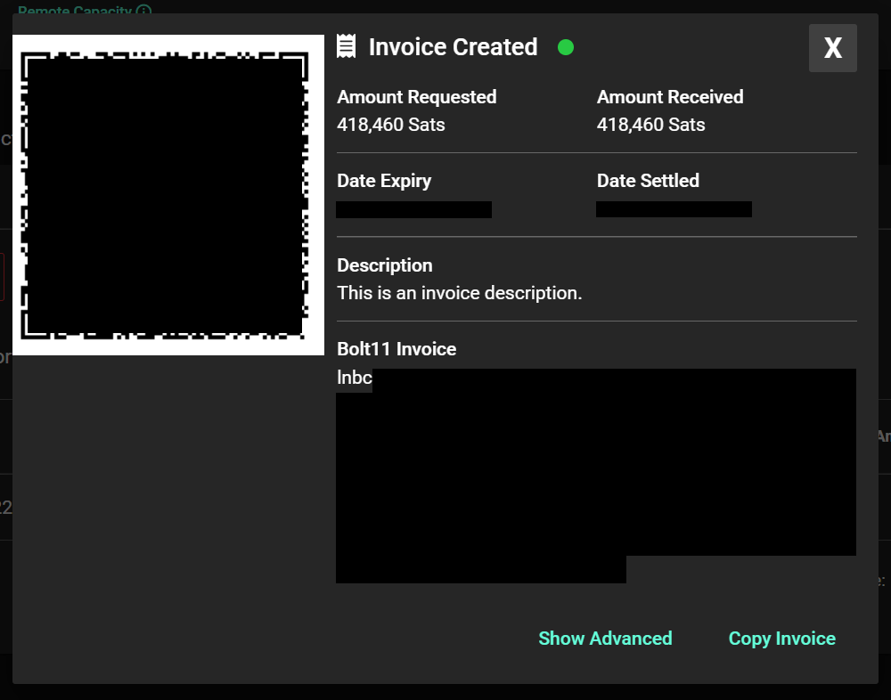Click the Amount Received label

(x=670, y=96)
